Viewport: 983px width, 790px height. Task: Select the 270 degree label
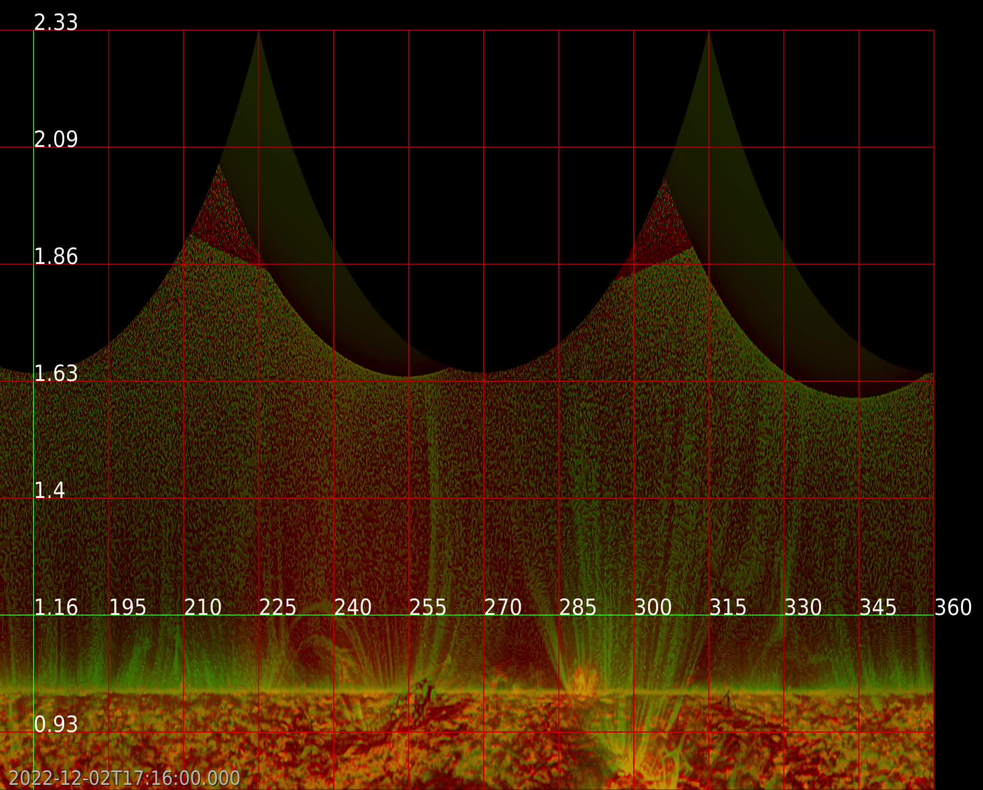(x=503, y=607)
